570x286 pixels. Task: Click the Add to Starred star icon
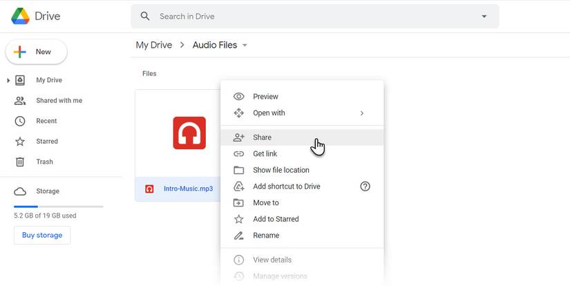(238, 219)
